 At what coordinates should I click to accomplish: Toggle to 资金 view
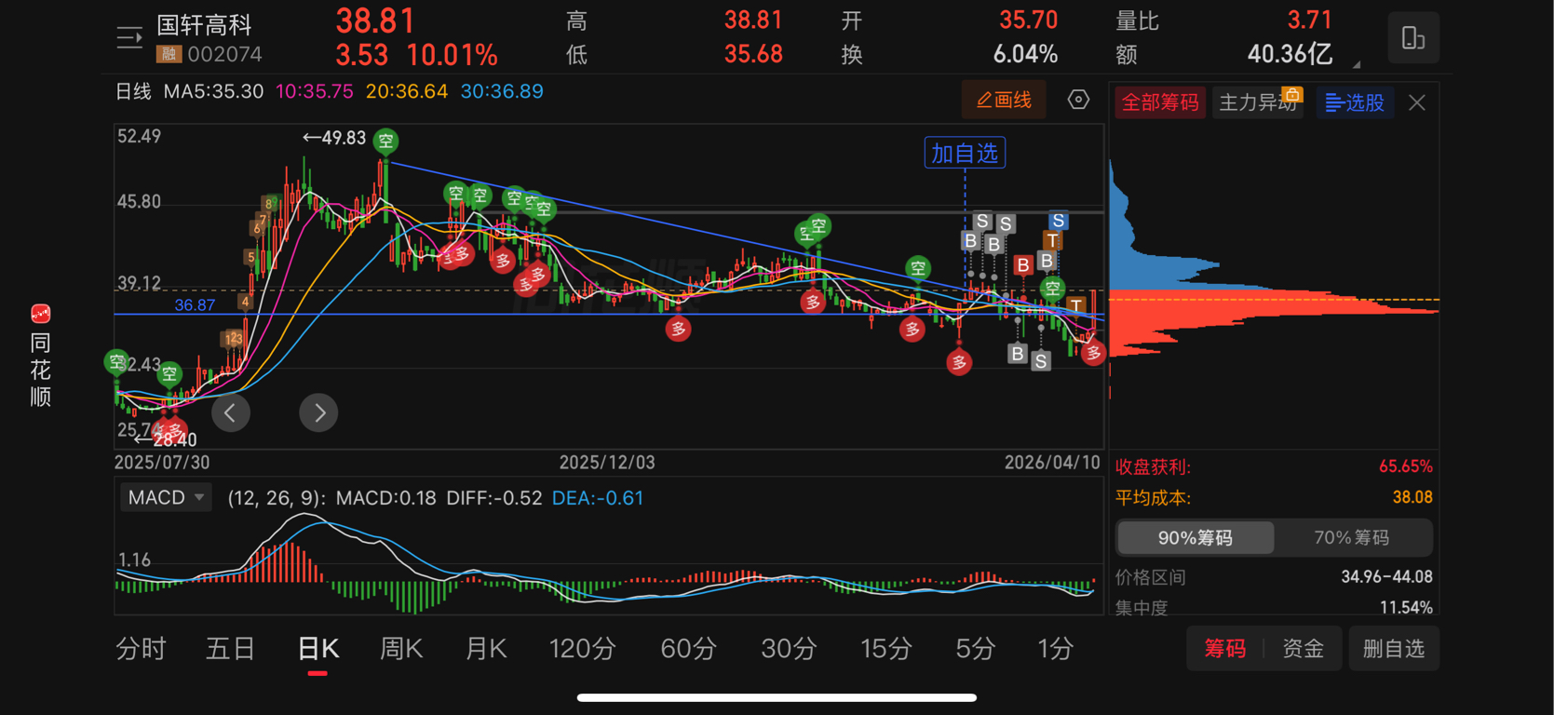[x=1303, y=649]
